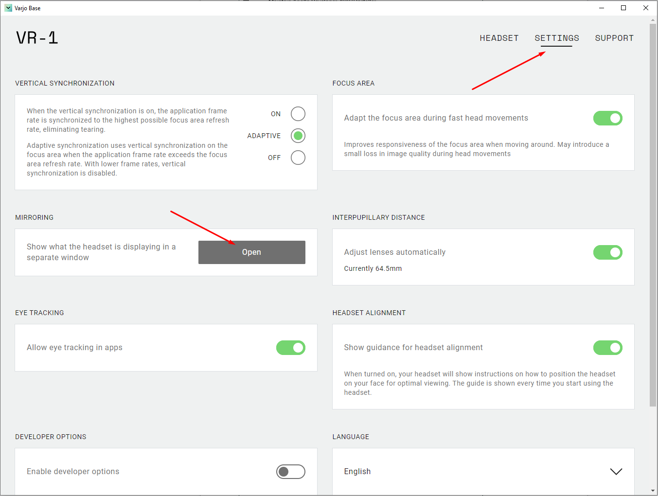Click the scrollbar down arrow
The height and width of the screenshot is (496, 658).
(x=653, y=491)
